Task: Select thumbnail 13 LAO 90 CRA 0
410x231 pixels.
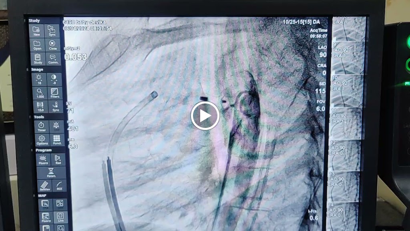Action: pyautogui.click(x=343, y=187)
